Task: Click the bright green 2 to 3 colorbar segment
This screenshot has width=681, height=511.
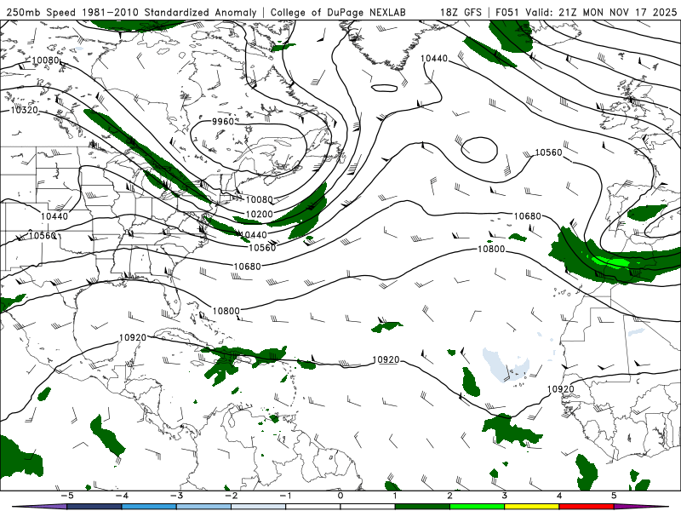Action: [x=477, y=507]
